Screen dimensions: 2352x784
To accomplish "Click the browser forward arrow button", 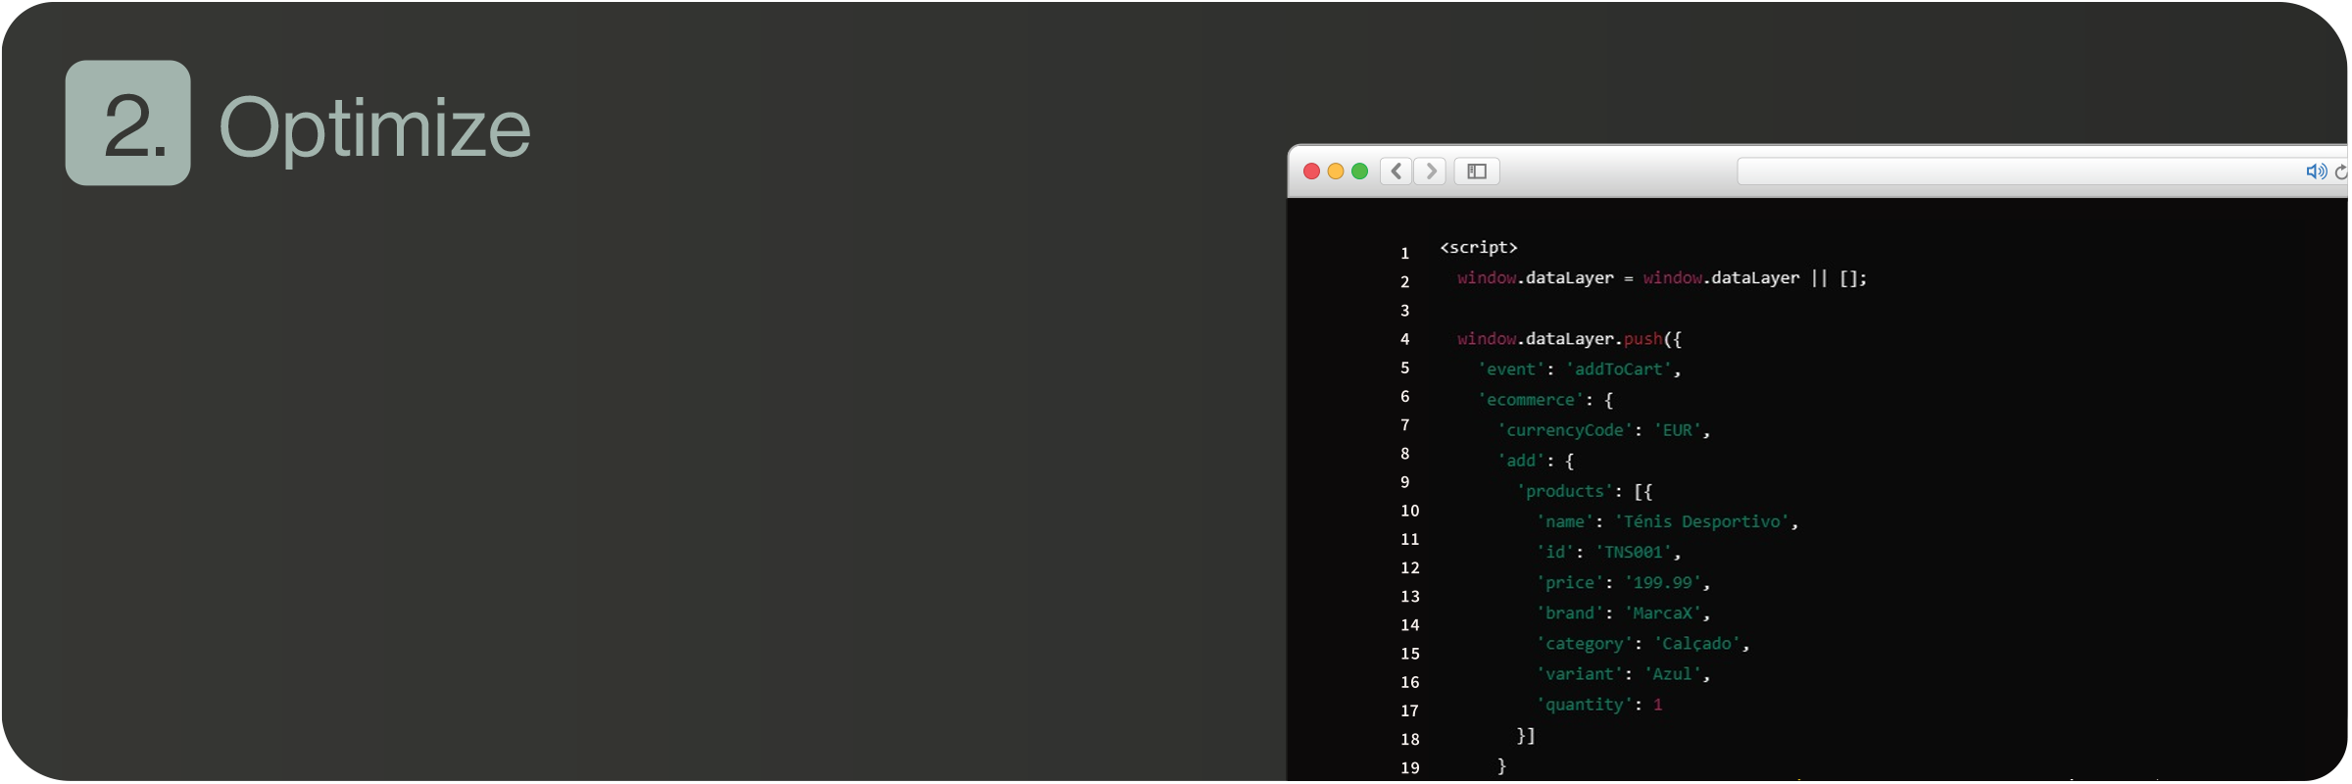I will point(1431,171).
